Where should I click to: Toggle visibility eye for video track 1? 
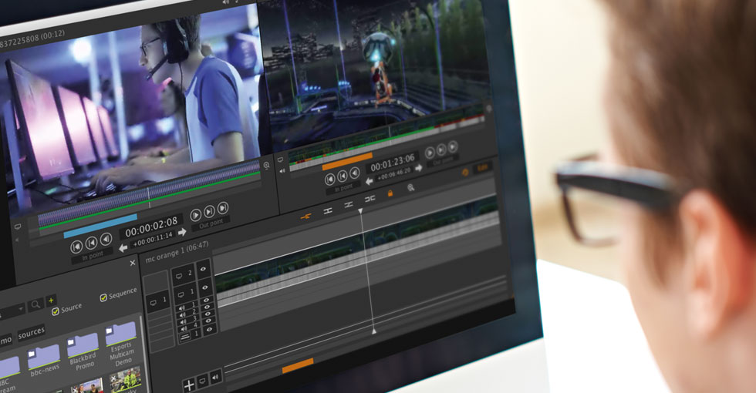[x=205, y=287]
